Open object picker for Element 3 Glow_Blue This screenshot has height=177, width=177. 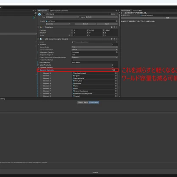(x=116, y=81)
